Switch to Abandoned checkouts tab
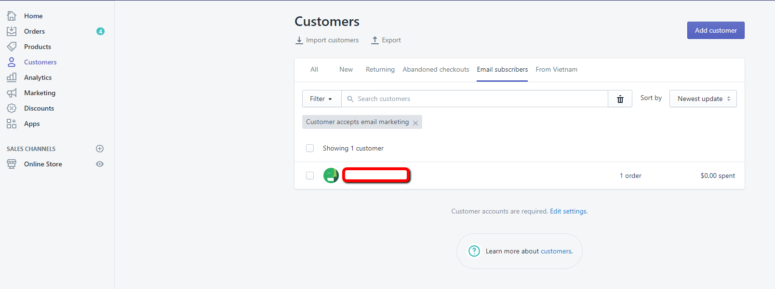Image resolution: width=775 pixels, height=289 pixels. tap(436, 70)
